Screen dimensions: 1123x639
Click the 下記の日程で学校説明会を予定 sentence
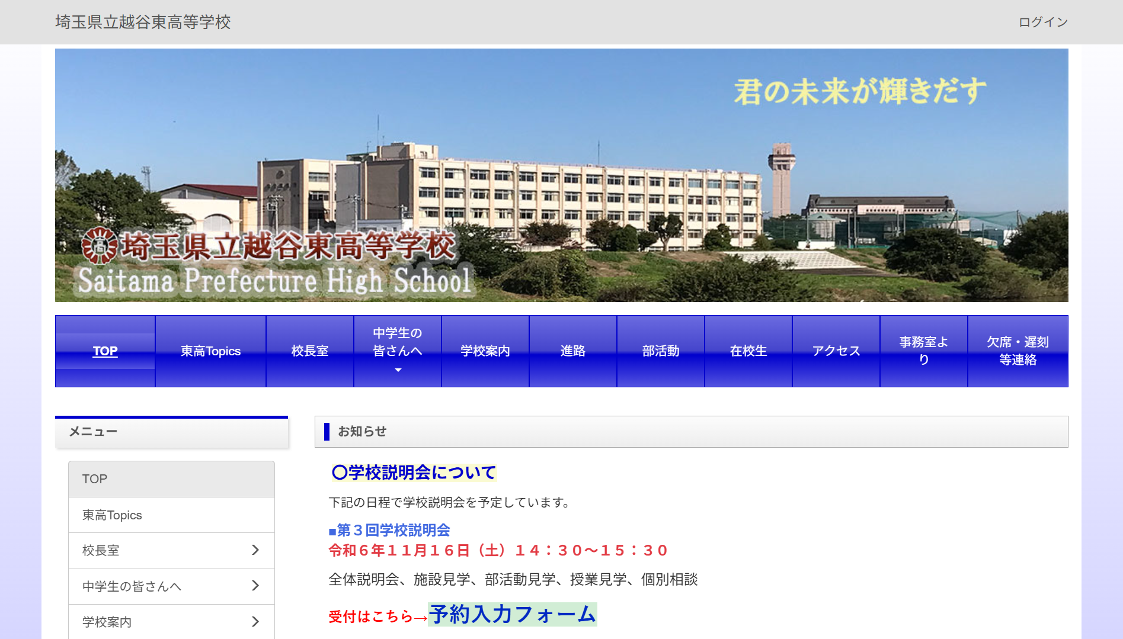pos(450,503)
